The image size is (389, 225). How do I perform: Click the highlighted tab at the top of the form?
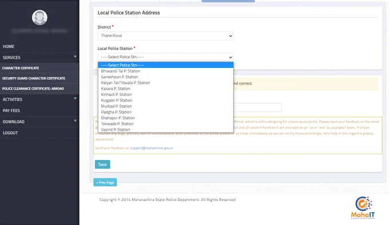[x=228, y=1]
